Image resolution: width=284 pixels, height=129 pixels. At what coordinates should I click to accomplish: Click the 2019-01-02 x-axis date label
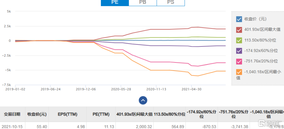click(15, 89)
